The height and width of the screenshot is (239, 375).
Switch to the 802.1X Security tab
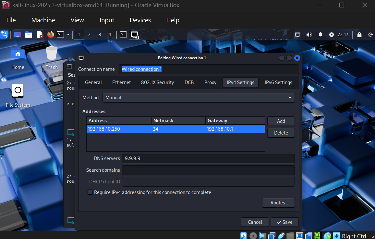(157, 82)
